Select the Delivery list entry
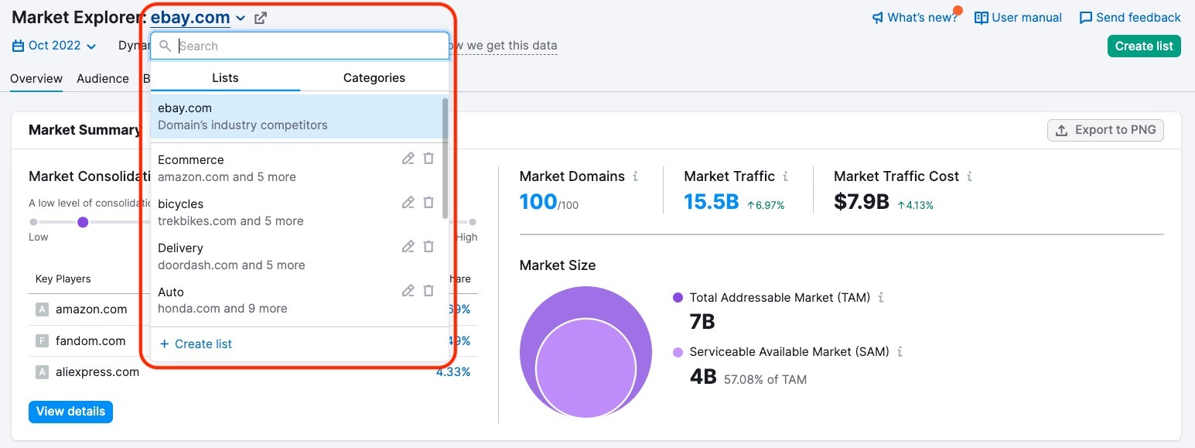The image size is (1195, 448). 296,256
